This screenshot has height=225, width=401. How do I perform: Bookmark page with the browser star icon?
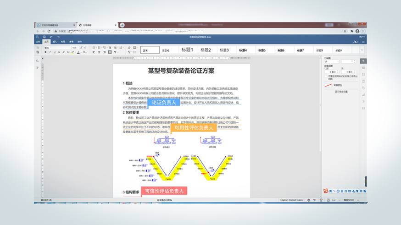tap(345, 31)
